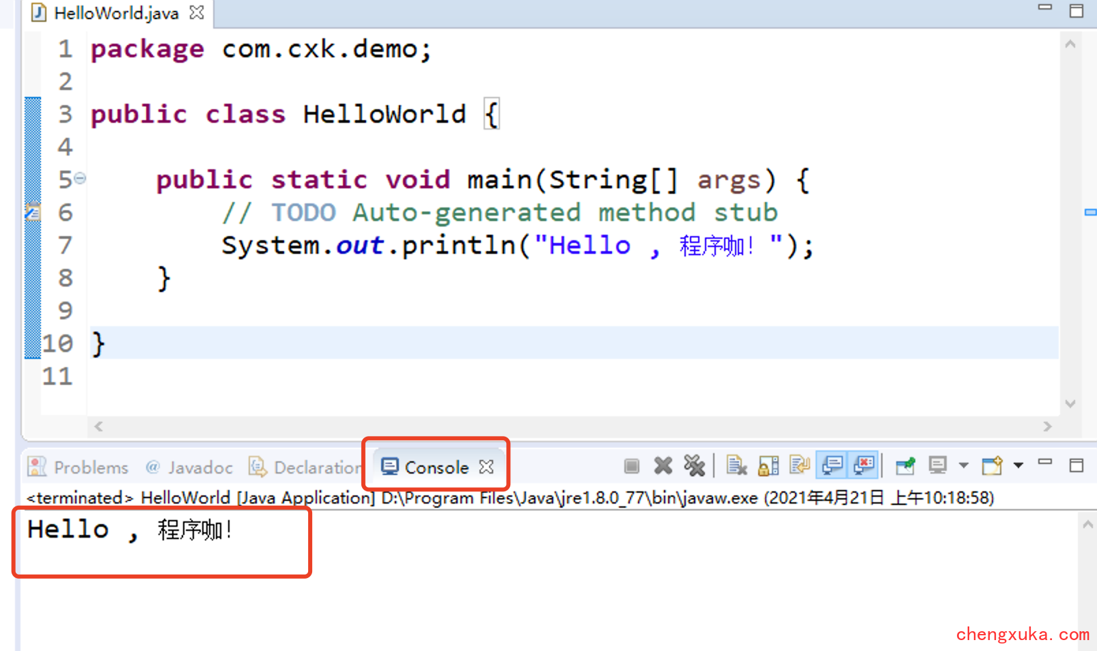Click the Terminate stop button in Console
This screenshot has width=1097, height=651.
point(632,466)
